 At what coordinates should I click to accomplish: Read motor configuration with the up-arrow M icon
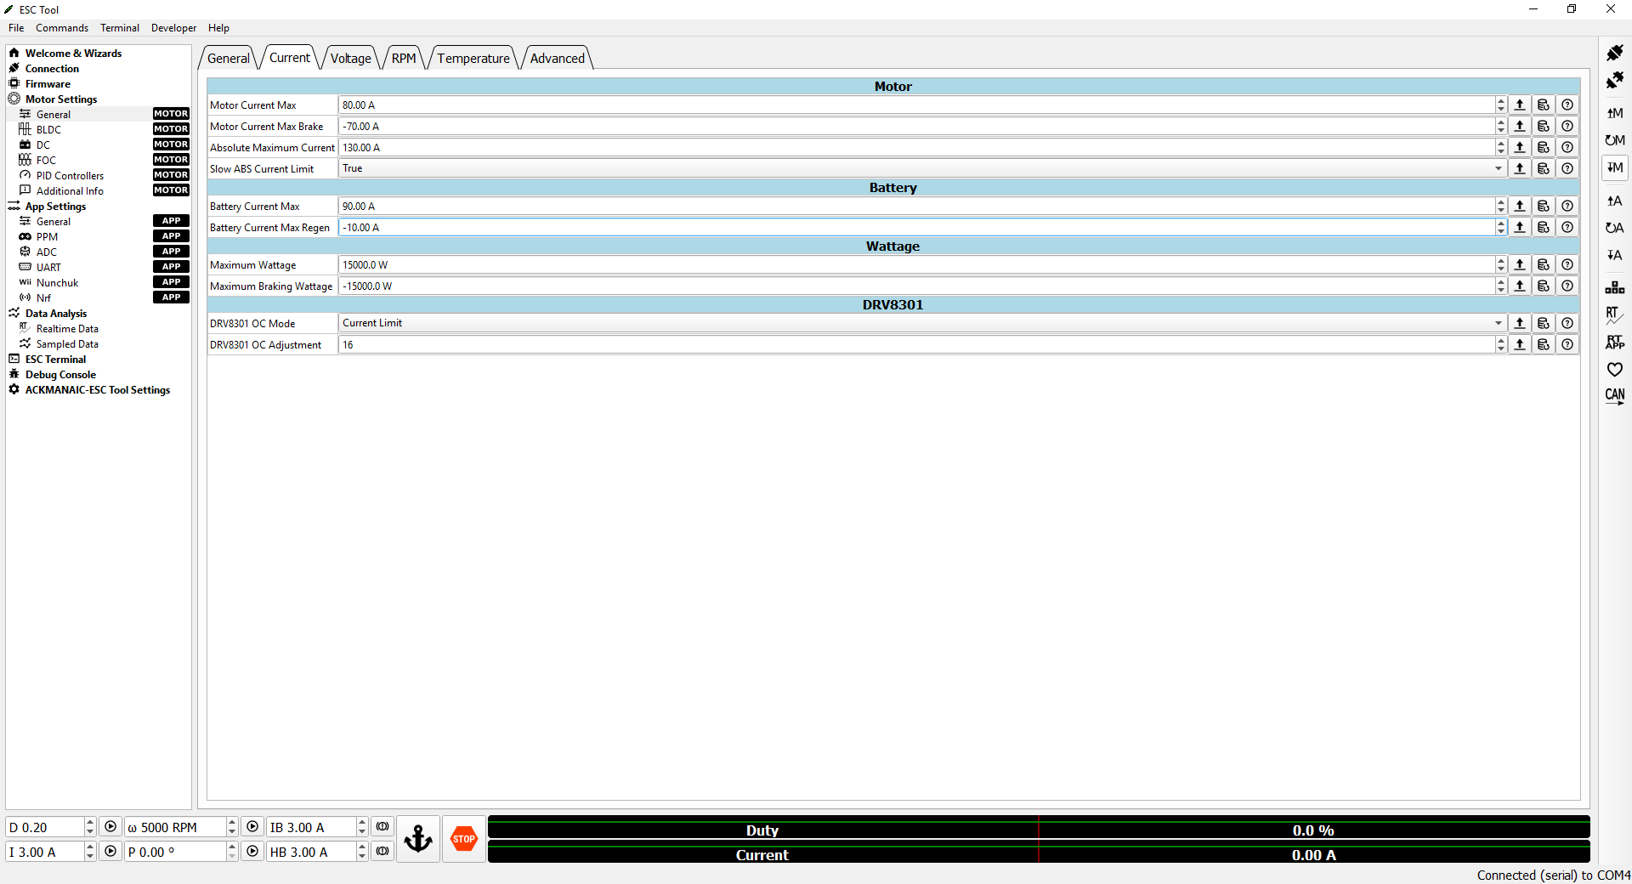click(1614, 113)
